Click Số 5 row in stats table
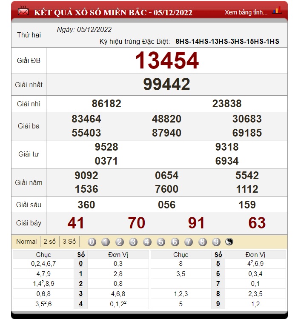Image resolution: width=298 pixels, height=319 pixels. (x=218, y=264)
